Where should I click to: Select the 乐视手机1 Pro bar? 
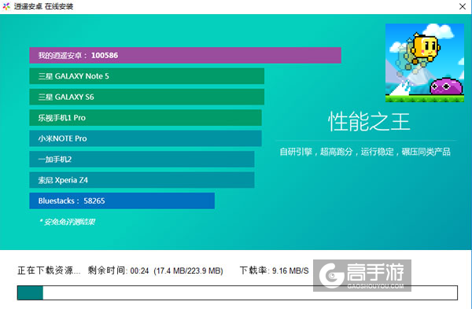pyautogui.click(x=146, y=118)
